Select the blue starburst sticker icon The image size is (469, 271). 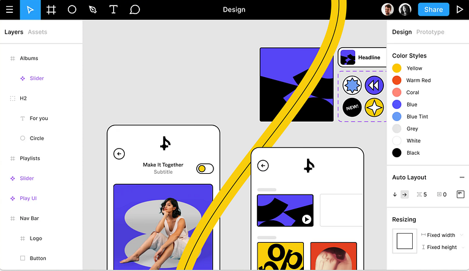pyautogui.click(x=352, y=85)
